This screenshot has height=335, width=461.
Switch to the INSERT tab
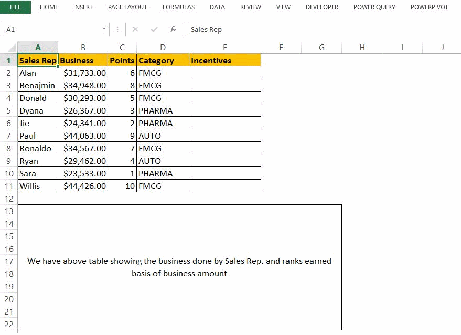[x=83, y=7]
